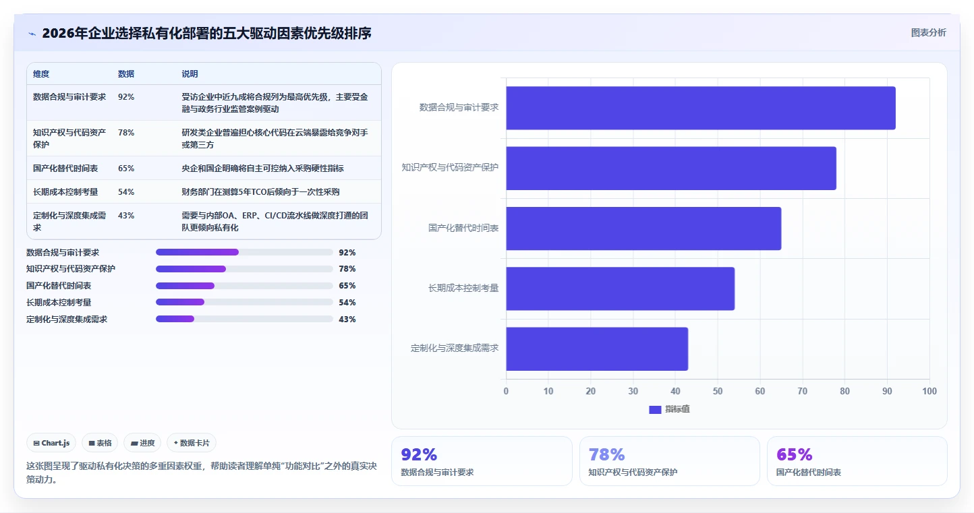The height and width of the screenshot is (513, 974).
Task: Click progress value 54% beside the bar
Action: coord(347,302)
